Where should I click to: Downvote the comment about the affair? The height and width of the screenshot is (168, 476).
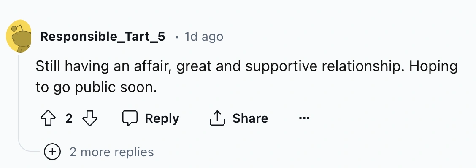point(89,118)
